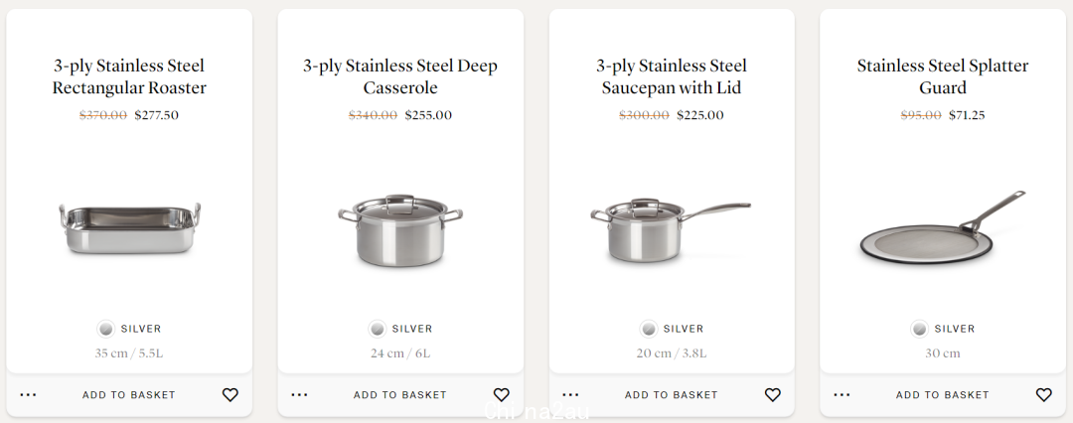Click heart icon for Saucepan with Lid
Screen dimensions: 1073x423
tap(773, 395)
